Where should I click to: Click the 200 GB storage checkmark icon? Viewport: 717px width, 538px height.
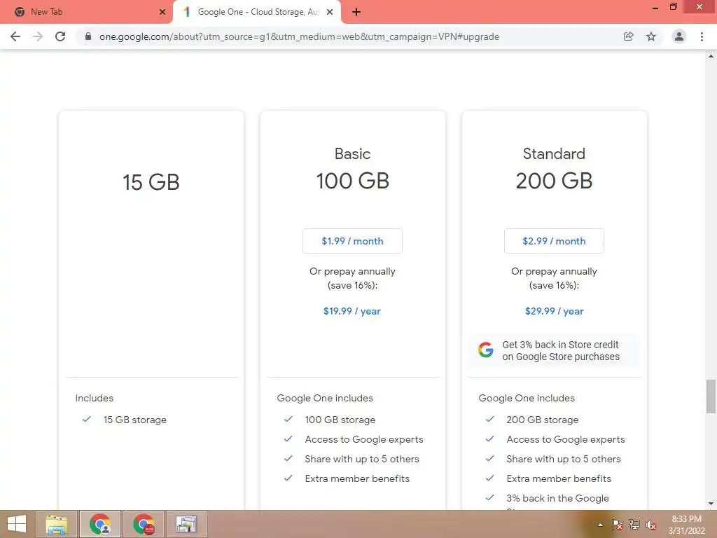tap(489, 419)
